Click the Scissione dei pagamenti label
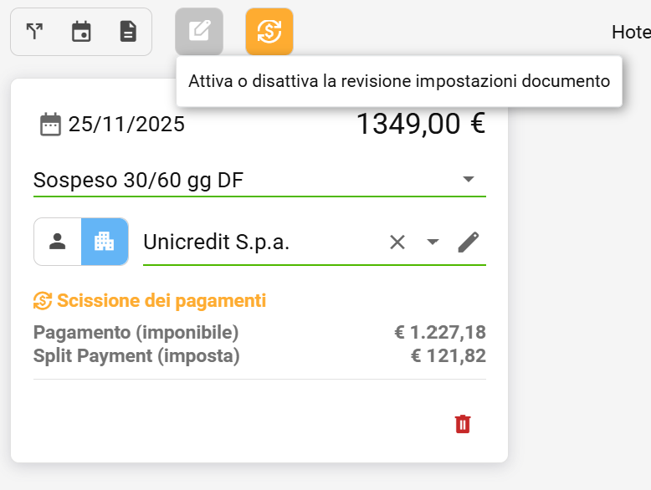 coord(161,300)
